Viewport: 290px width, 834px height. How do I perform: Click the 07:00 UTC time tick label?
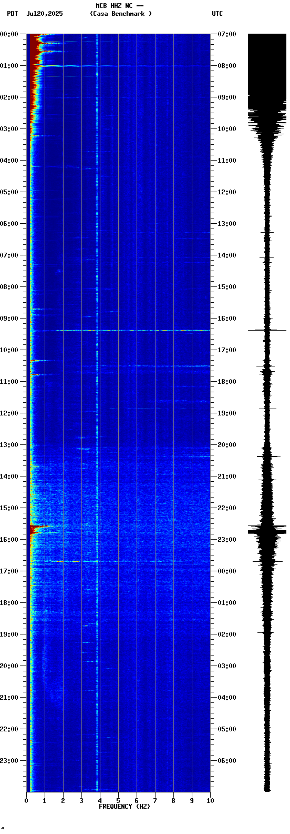click(x=226, y=34)
